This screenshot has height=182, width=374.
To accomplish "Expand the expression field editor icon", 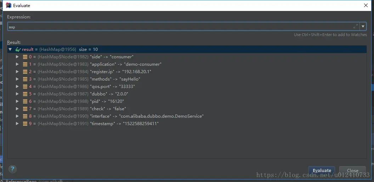I will click(x=355, y=26).
